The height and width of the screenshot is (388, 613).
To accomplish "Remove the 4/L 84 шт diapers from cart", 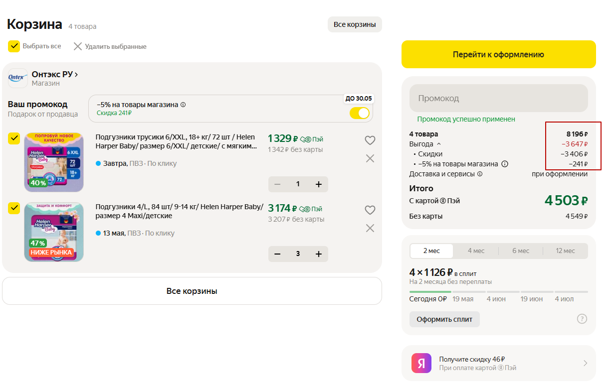I will click(370, 228).
